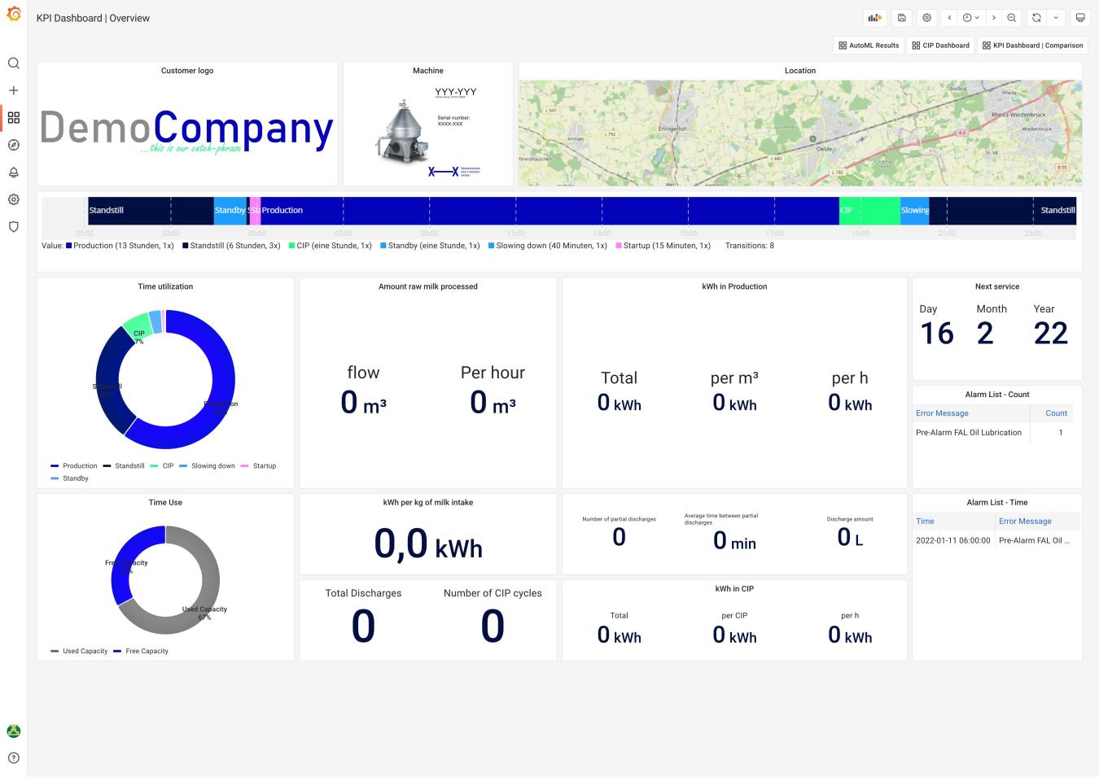Click the create plus icon in sidebar

coord(13,90)
